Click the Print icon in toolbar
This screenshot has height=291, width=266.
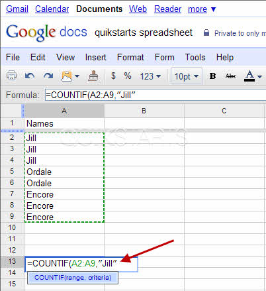point(11,76)
